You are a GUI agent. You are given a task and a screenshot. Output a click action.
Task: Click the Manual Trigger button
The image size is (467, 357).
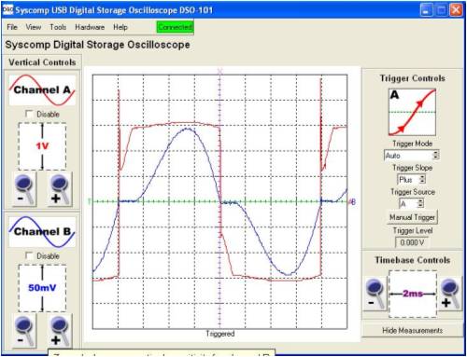412,217
